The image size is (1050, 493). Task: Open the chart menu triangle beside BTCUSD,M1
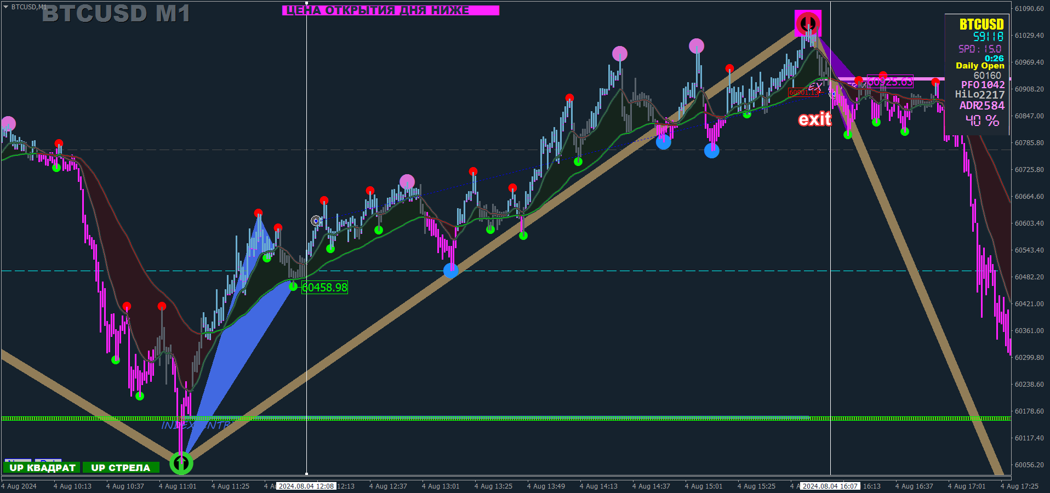pos(6,7)
